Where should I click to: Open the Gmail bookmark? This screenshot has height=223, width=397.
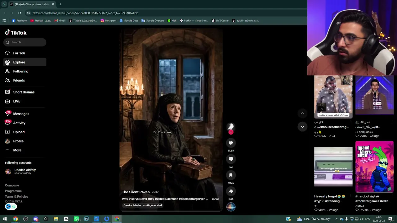pos(60,21)
